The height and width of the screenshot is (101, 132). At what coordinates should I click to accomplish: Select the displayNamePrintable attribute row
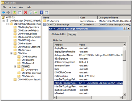click(88, 52)
